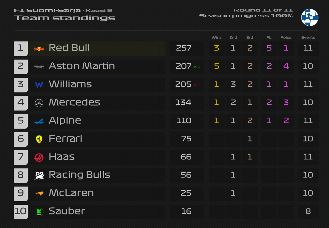Click the Events column header

tap(308, 37)
